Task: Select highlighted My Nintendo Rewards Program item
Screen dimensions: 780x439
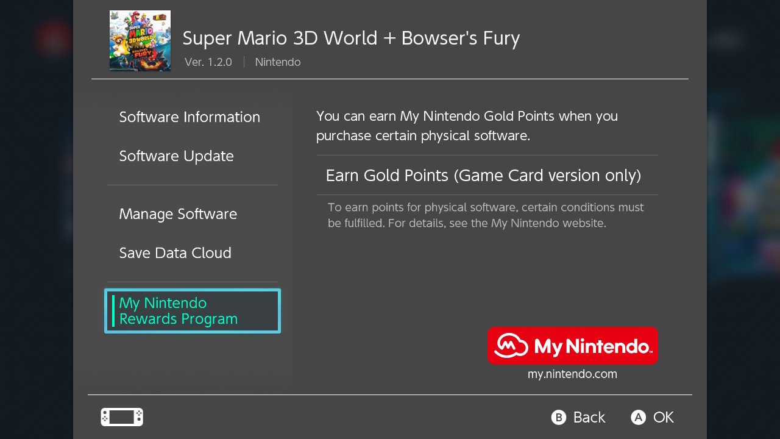Action: (193, 311)
